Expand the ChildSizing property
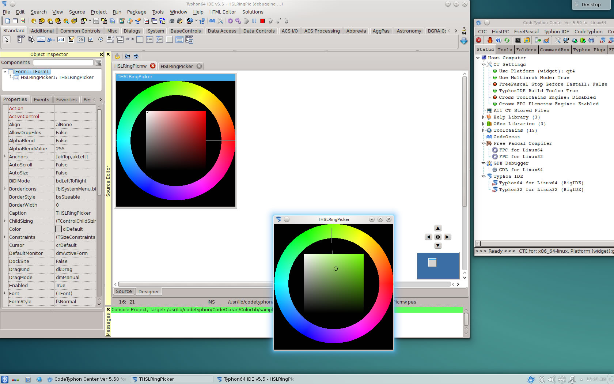The height and width of the screenshot is (384, 614). tap(4, 221)
